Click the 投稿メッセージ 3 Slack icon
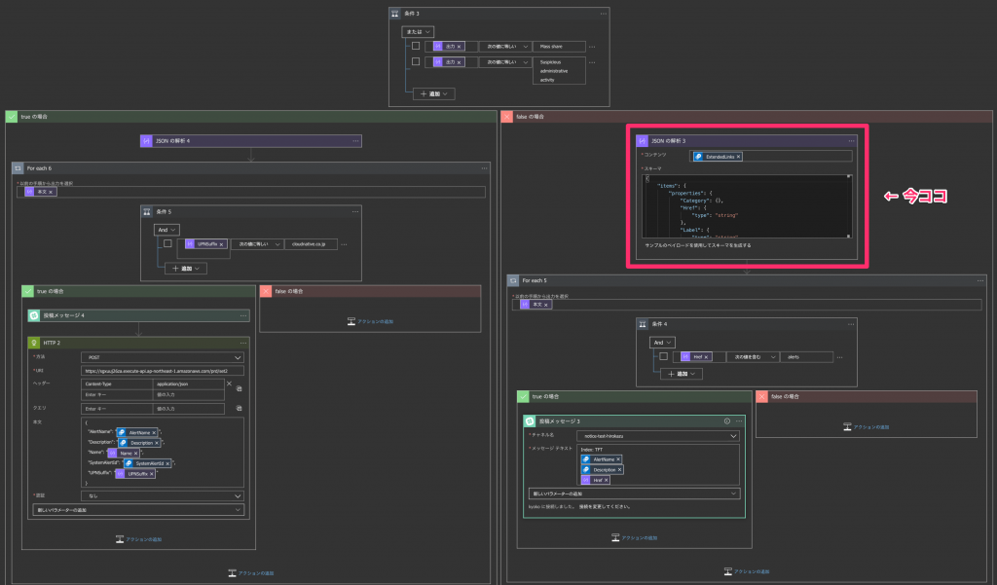 pos(530,420)
